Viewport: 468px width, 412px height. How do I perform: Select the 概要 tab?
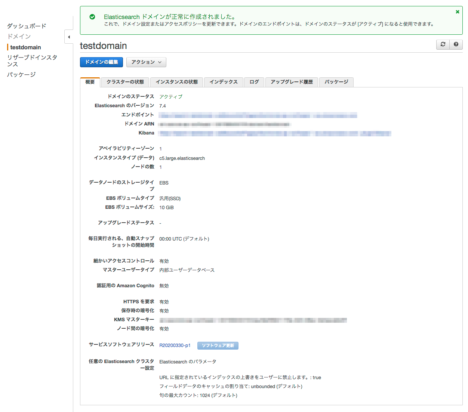click(90, 82)
